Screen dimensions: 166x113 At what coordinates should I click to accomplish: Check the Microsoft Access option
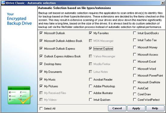point(135,54)
